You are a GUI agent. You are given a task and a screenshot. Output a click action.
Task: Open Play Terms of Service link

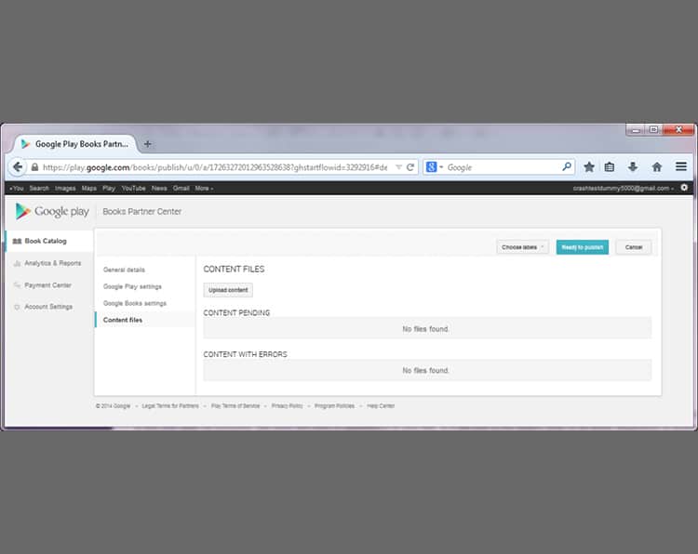[235, 406]
